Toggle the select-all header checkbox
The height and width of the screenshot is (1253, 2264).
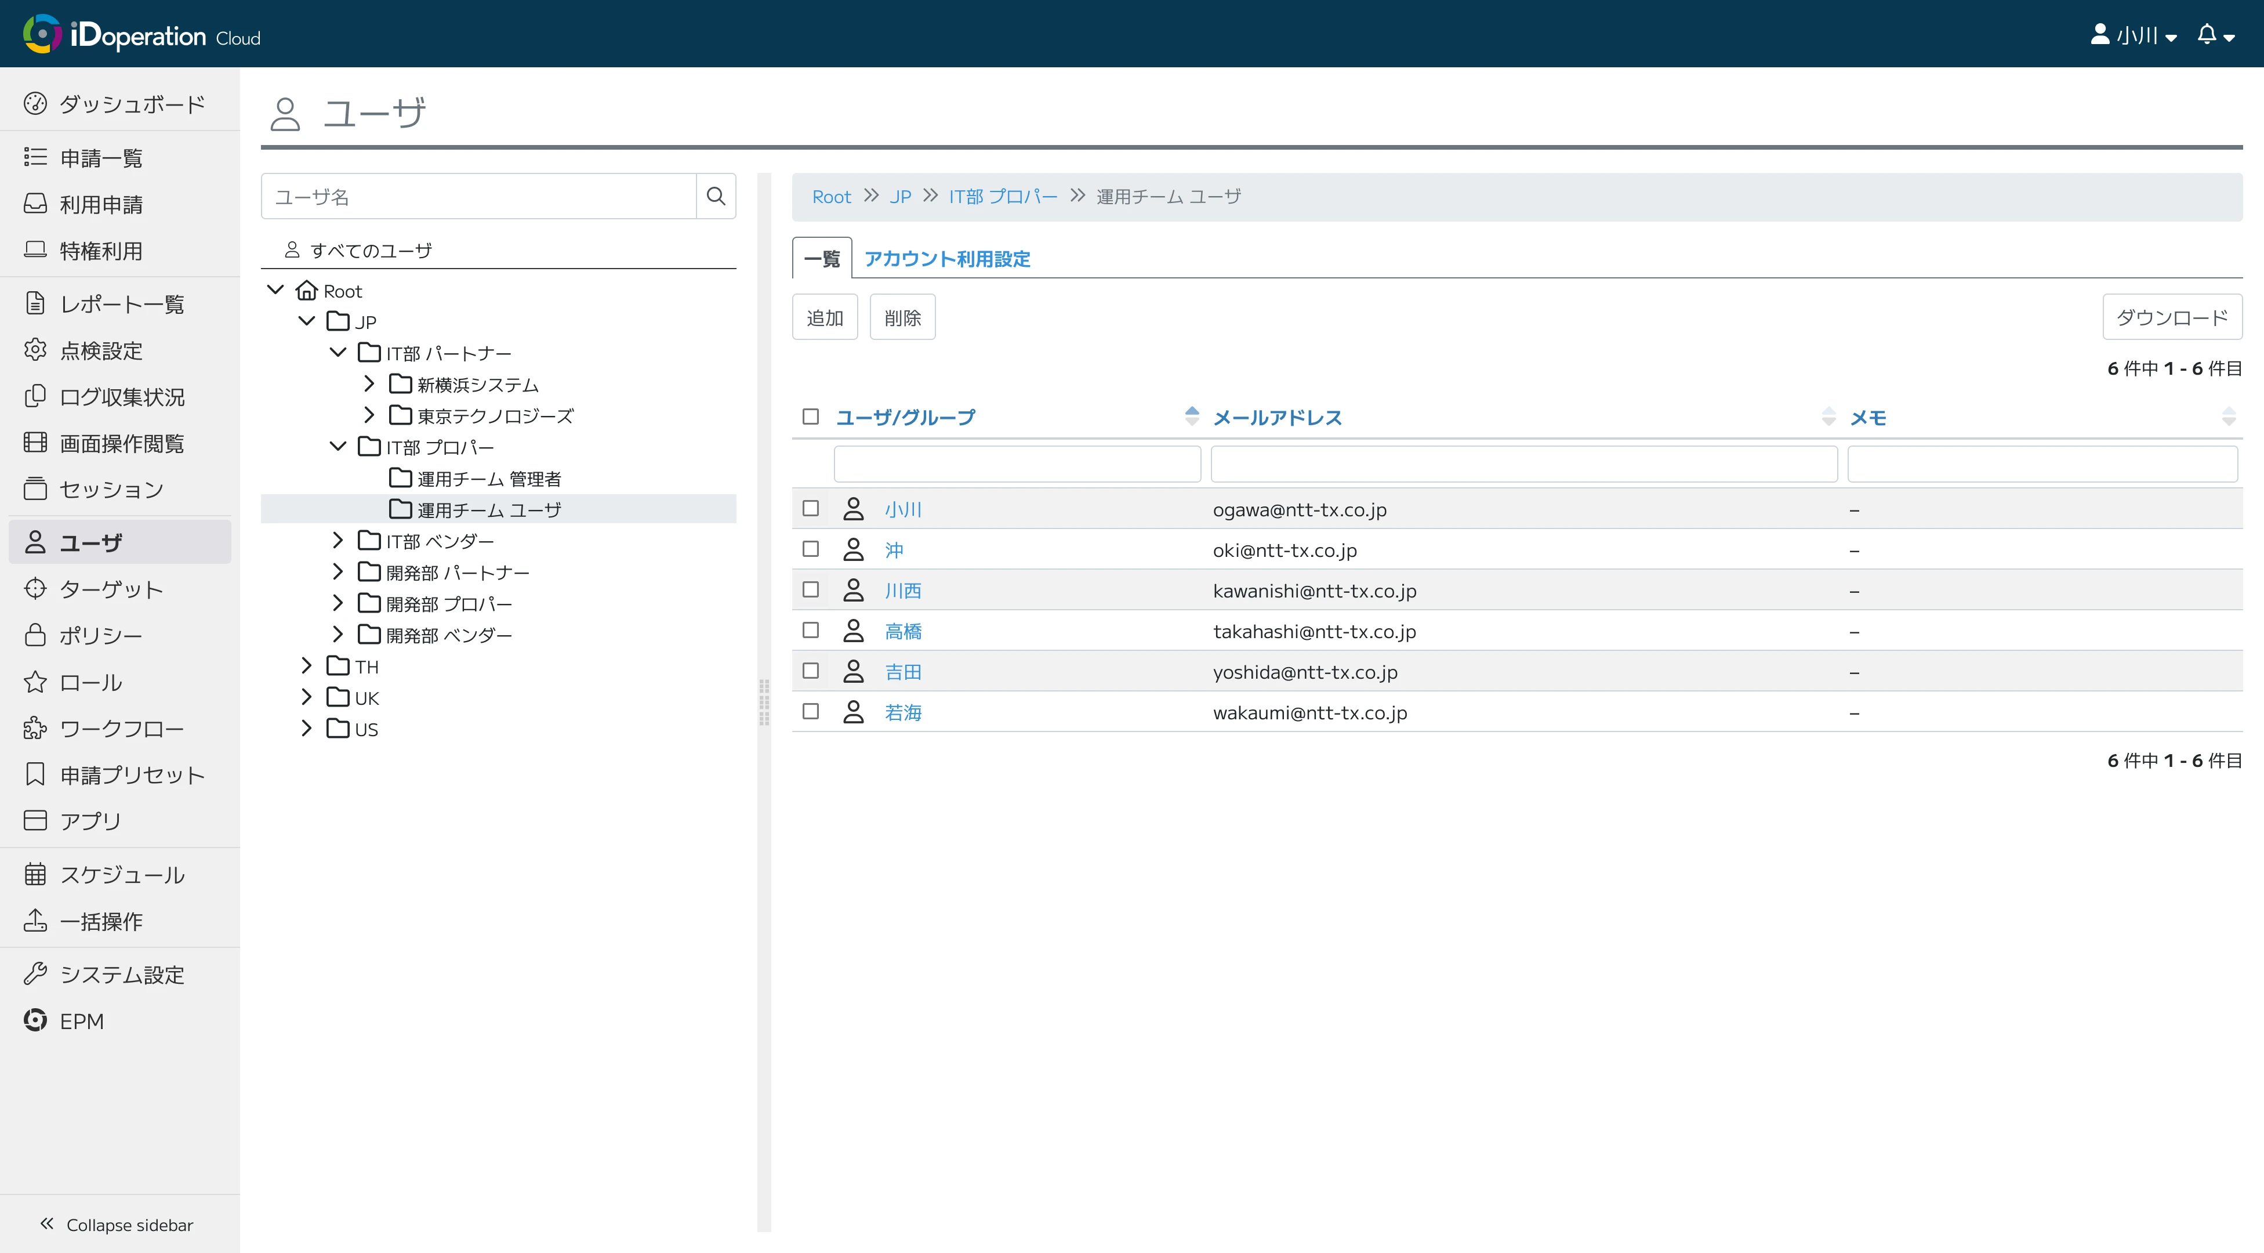point(810,417)
